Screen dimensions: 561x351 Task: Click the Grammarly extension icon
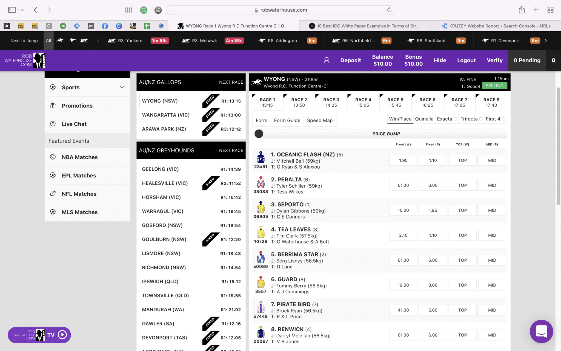click(144, 10)
